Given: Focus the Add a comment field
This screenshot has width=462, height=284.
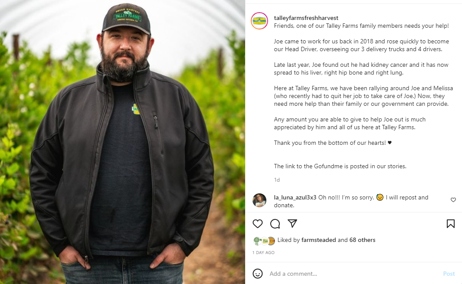Looking at the screenshot, I should click(351, 274).
